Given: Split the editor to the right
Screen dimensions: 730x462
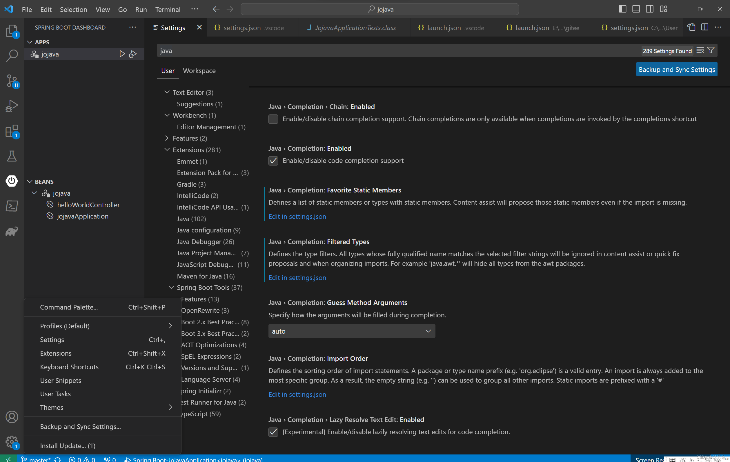Looking at the screenshot, I should [x=704, y=27].
